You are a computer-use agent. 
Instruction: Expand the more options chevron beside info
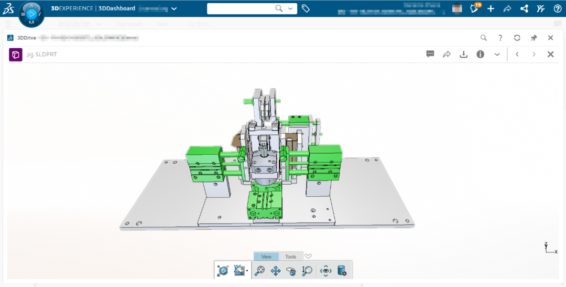tap(497, 54)
